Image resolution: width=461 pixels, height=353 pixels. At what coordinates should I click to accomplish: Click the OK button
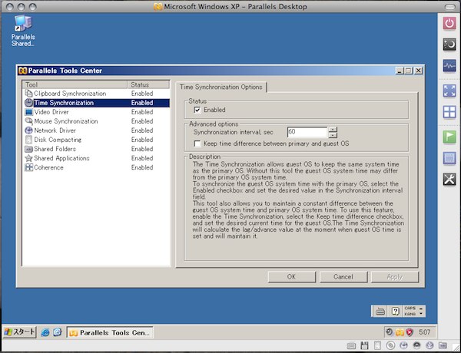(292, 277)
